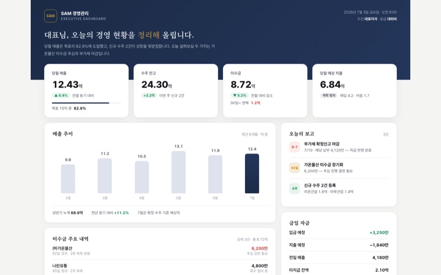Select the 3월 sales bar in chart
Image resolution: width=441 pixels, height=275 pixels.
tap(105, 176)
